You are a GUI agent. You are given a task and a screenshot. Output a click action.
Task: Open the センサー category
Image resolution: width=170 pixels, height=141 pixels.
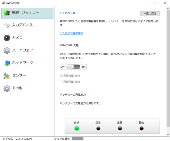[27, 76]
